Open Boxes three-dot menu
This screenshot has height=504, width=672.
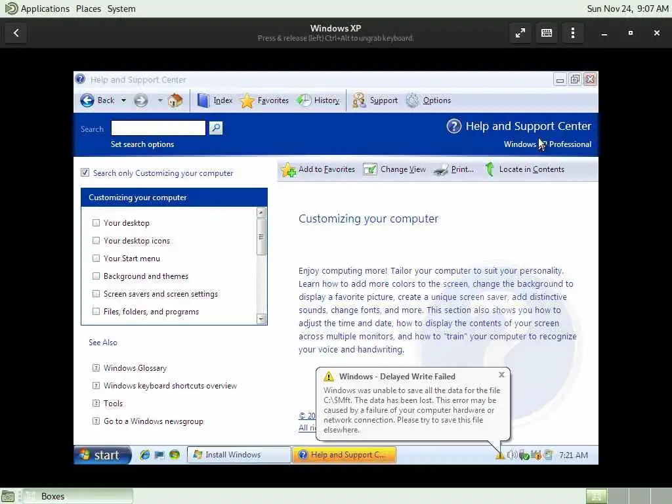coord(573,33)
